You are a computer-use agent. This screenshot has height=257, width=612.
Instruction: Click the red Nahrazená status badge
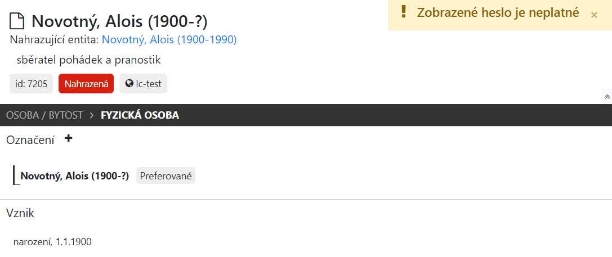[86, 84]
